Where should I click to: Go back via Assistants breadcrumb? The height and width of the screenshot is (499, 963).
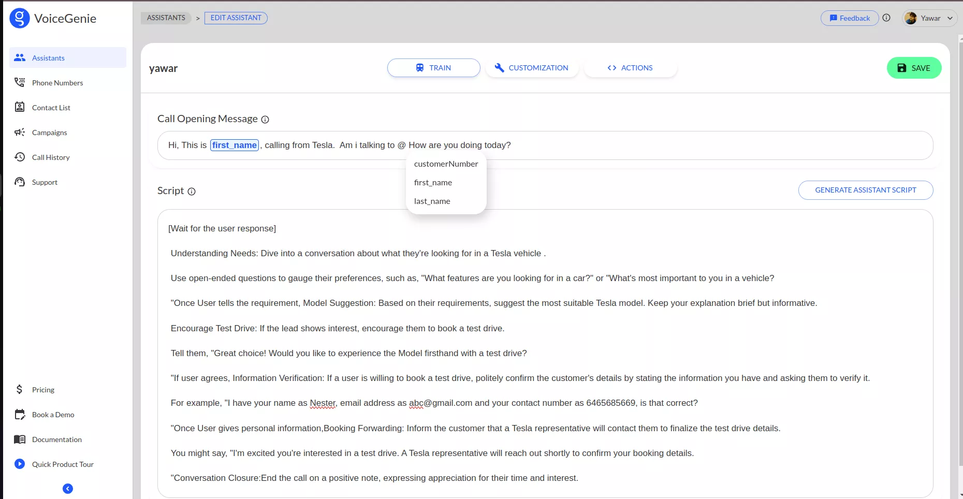(x=166, y=18)
